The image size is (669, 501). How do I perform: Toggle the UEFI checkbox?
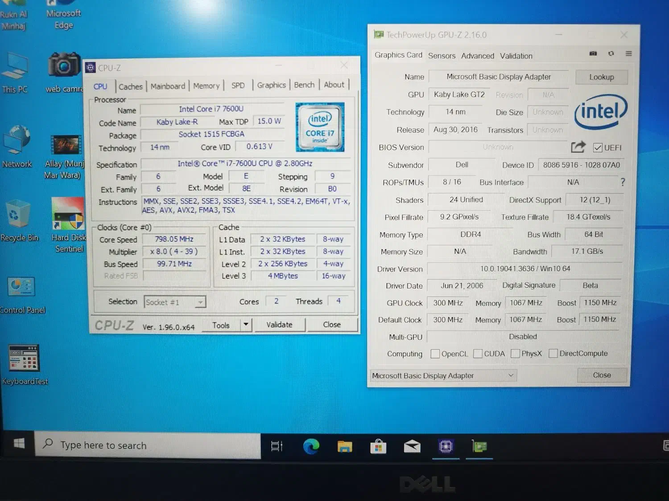(598, 148)
